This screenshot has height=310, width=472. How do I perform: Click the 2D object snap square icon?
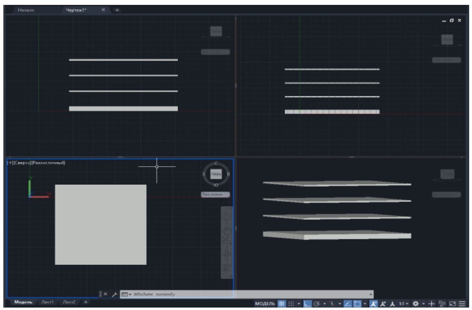click(357, 303)
